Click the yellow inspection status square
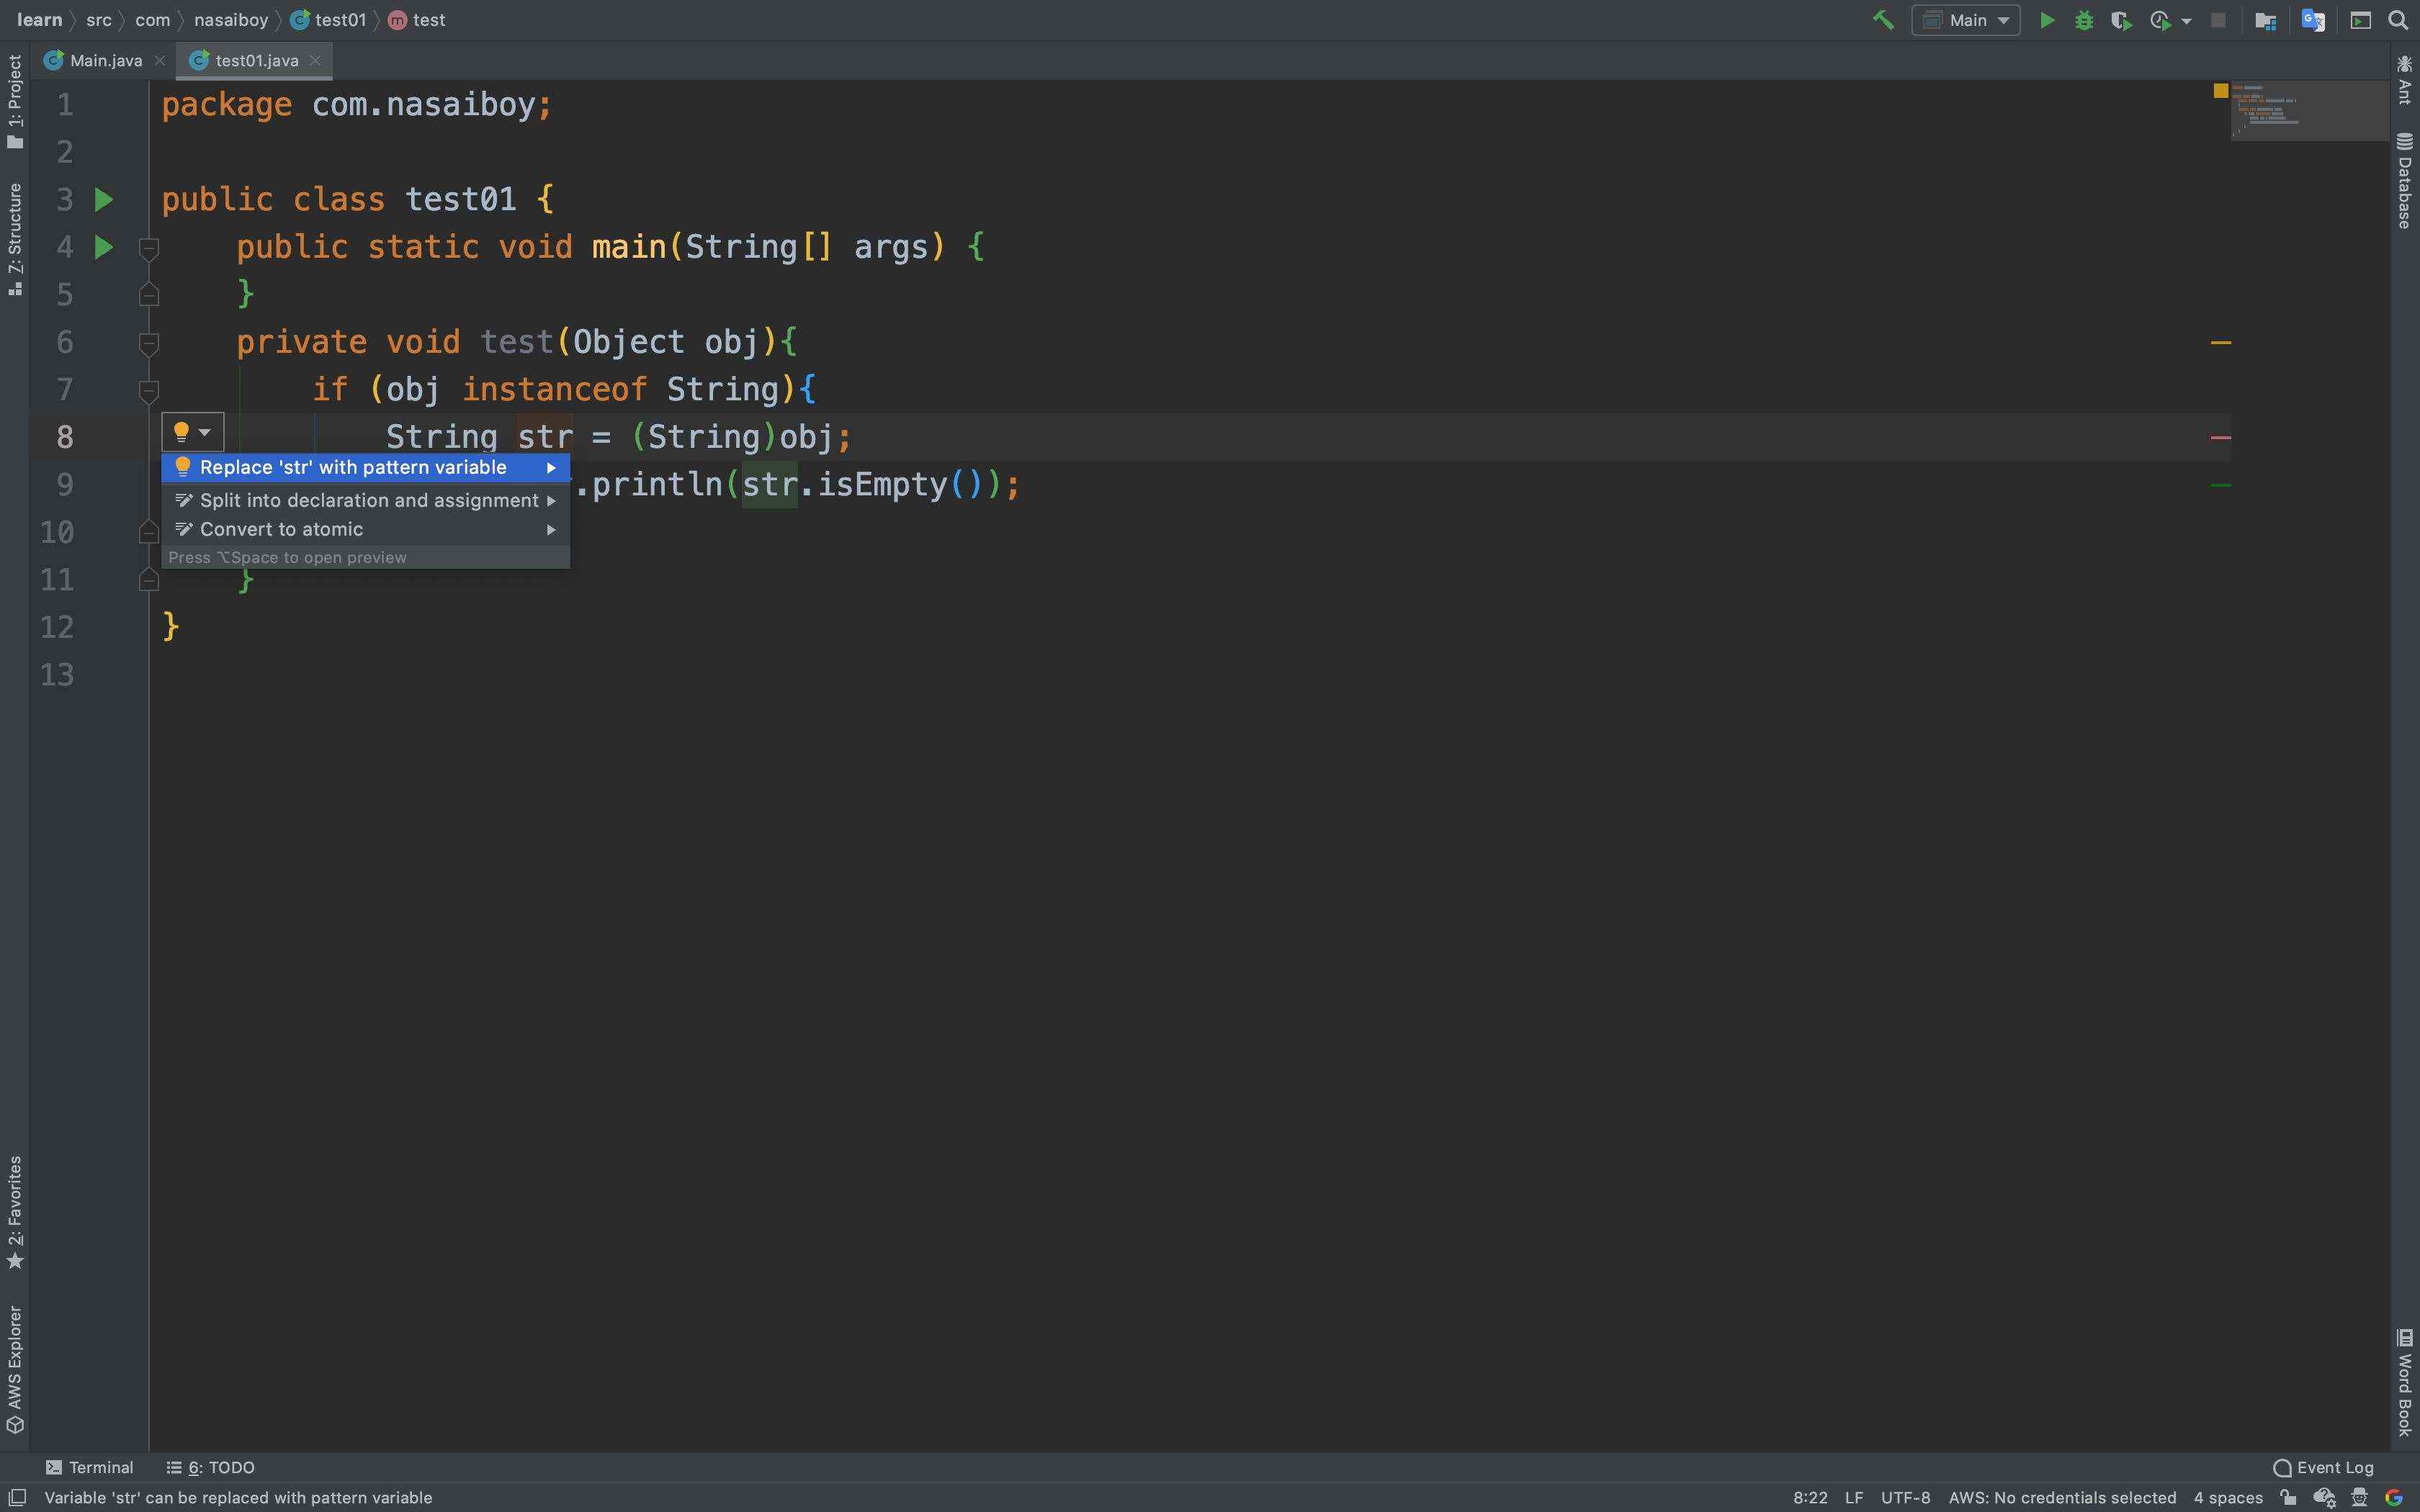Image resolution: width=2420 pixels, height=1512 pixels. point(2220,90)
